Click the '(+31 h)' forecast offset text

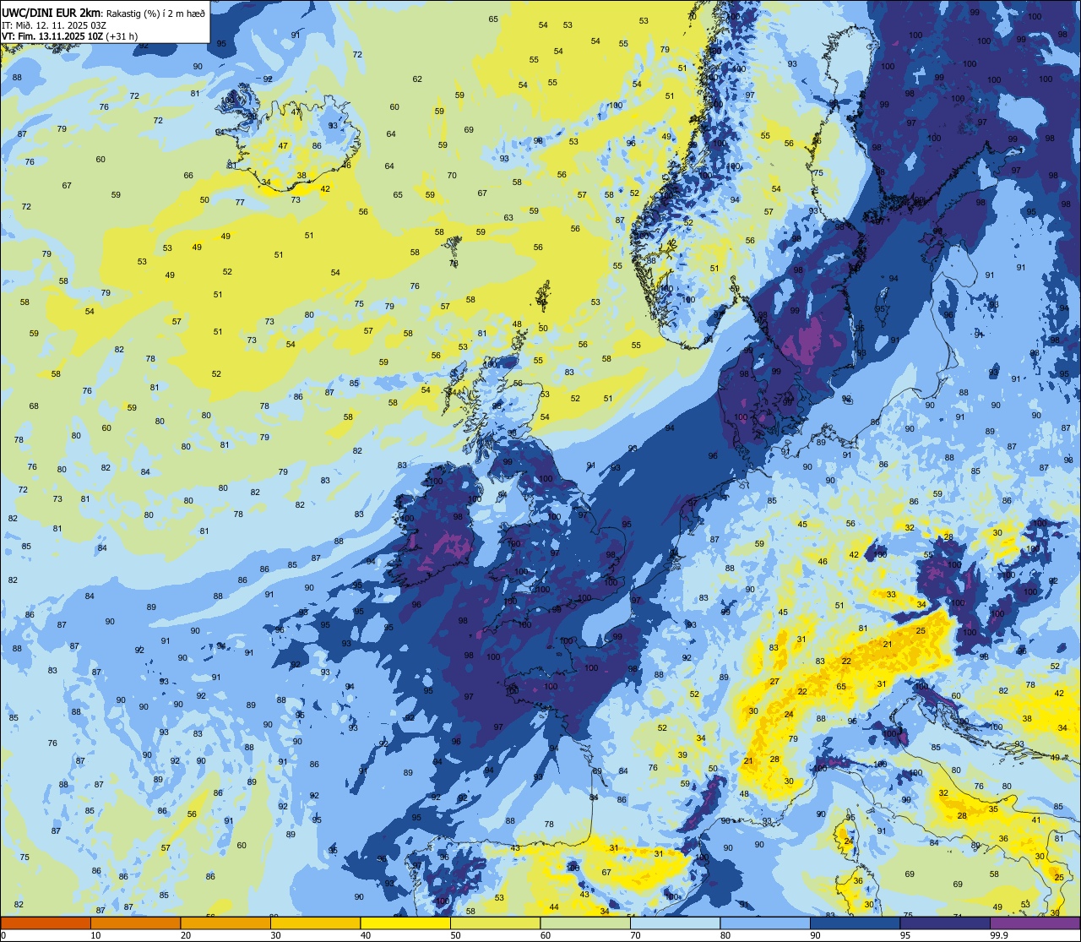point(122,36)
